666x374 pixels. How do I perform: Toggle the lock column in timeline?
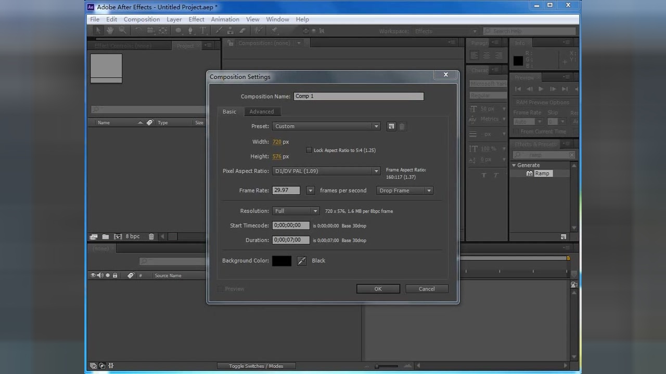115,275
